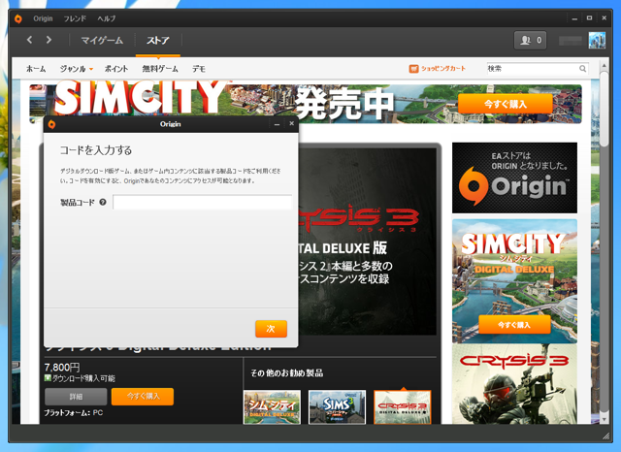Close the code entry dialog
This screenshot has height=452, width=621.
[291, 123]
